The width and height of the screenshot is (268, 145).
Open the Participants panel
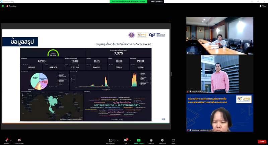tap(110, 140)
